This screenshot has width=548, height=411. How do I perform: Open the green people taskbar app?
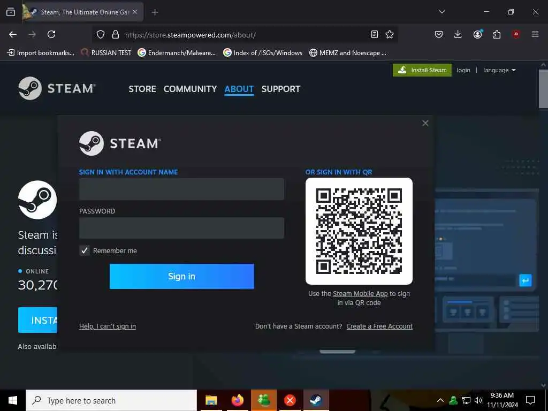click(263, 400)
